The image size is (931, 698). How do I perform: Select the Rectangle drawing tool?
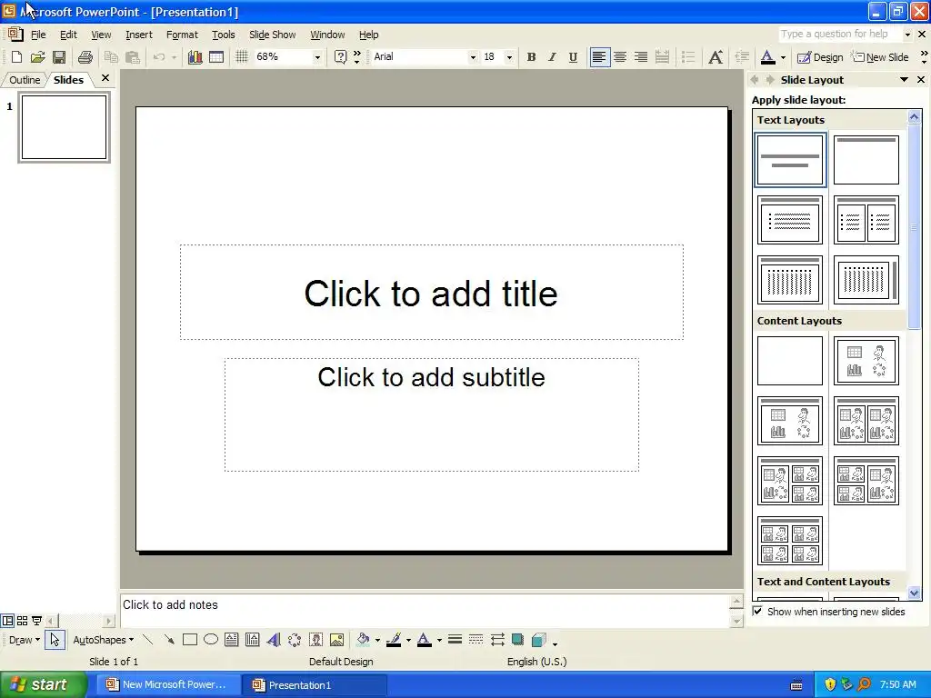(190, 640)
